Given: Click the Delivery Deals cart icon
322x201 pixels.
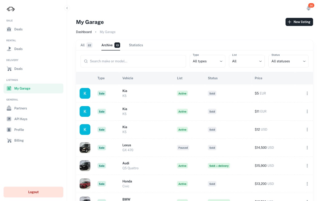Looking at the screenshot, I should tap(9, 69).
